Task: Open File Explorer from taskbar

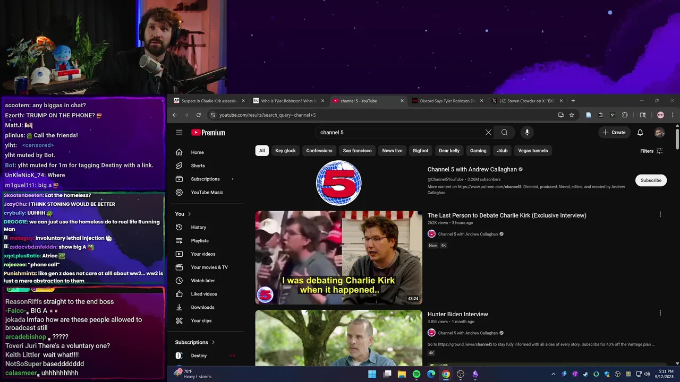Action: pos(402,374)
